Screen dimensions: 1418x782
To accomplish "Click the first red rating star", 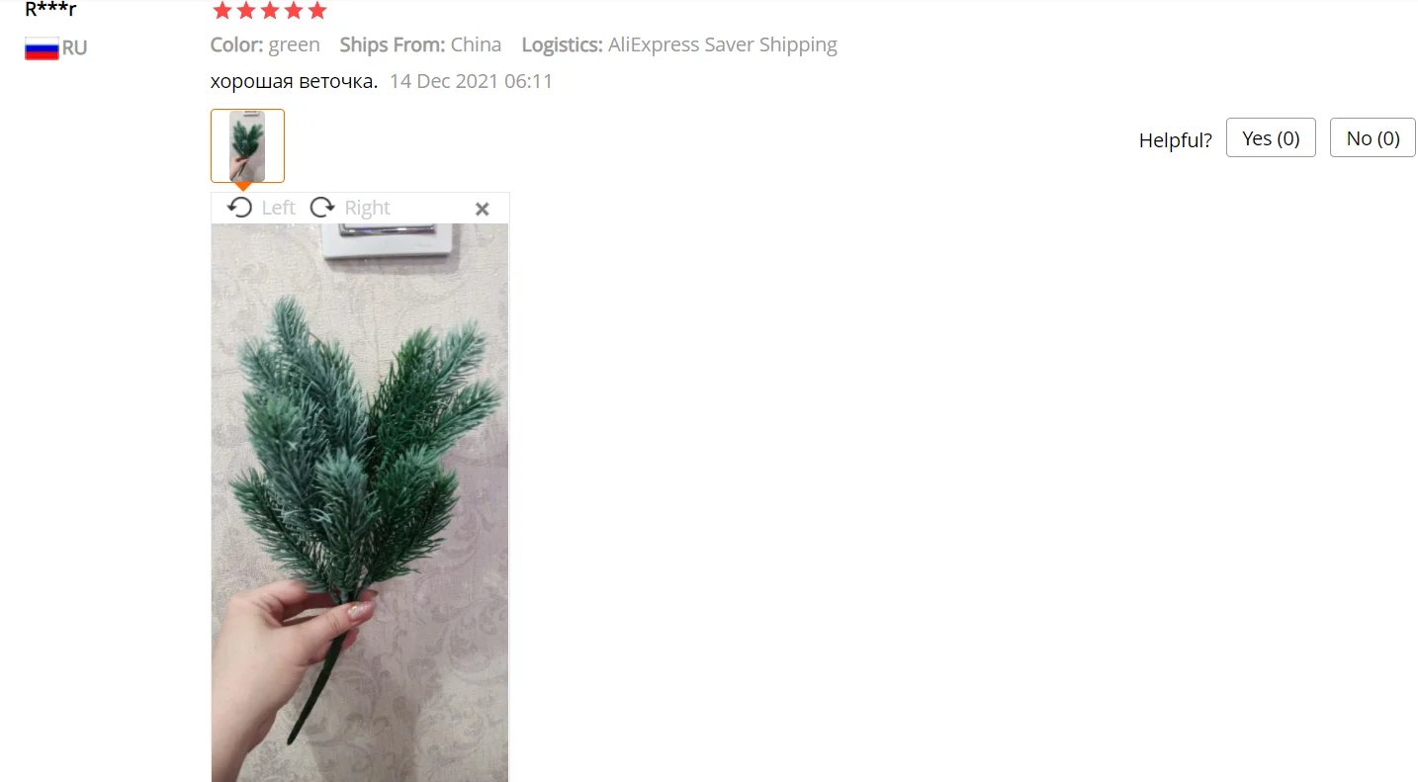I will (x=222, y=11).
